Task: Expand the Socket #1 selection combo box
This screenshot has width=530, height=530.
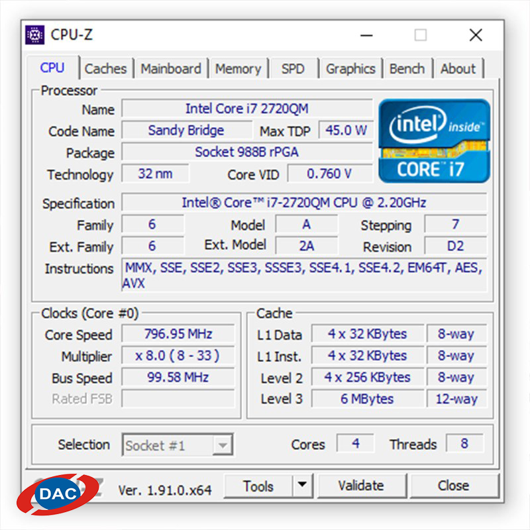Action: [178, 445]
